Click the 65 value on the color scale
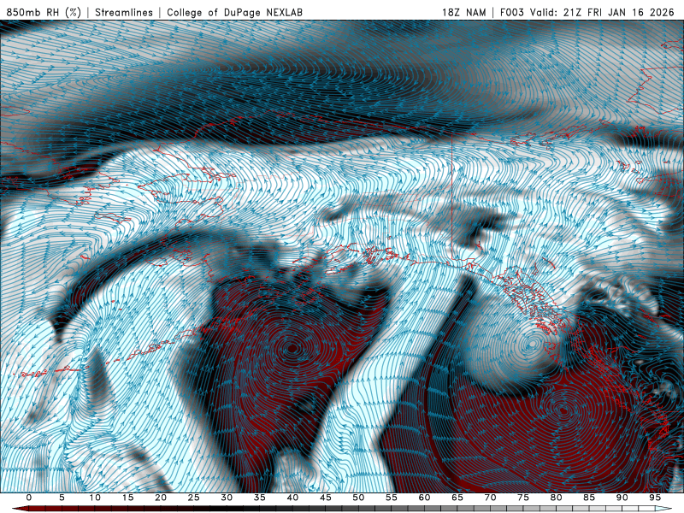The image size is (684, 513). click(x=457, y=498)
